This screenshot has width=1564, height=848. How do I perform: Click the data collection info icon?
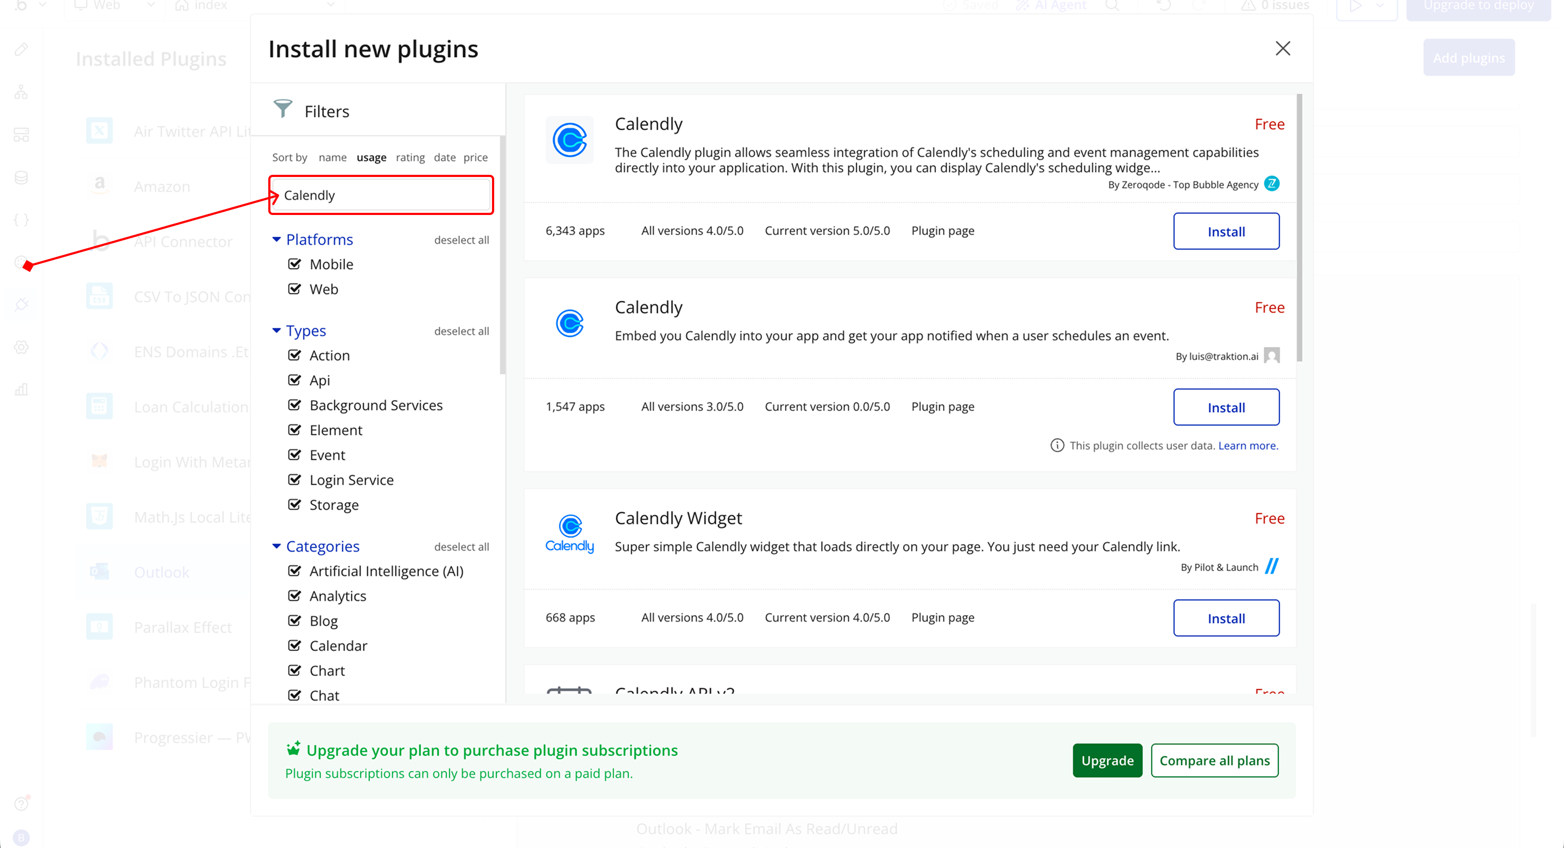click(1057, 446)
